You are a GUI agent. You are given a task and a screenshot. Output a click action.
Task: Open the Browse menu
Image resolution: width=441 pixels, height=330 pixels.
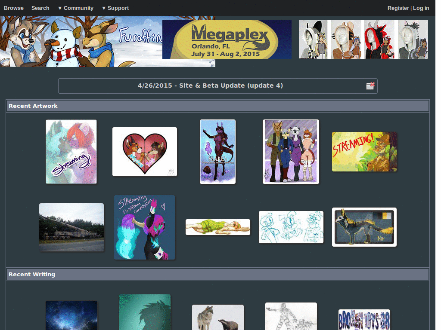[x=13, y=8]
